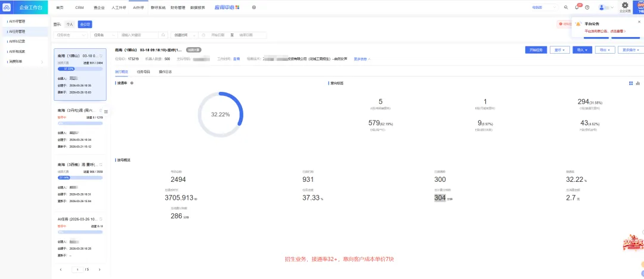
Task: Click the 企业工作台 logo icon
Action: point(7,7)
